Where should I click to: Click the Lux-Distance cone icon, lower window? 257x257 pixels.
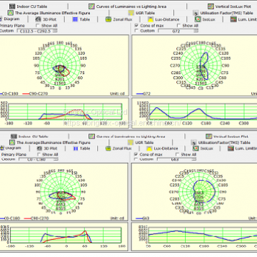[x=149, y=148]
